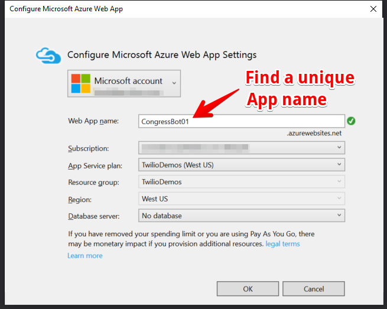Expand the Subscription dropdown
This screenshot has height=309, width=387.
click(242, 148)
